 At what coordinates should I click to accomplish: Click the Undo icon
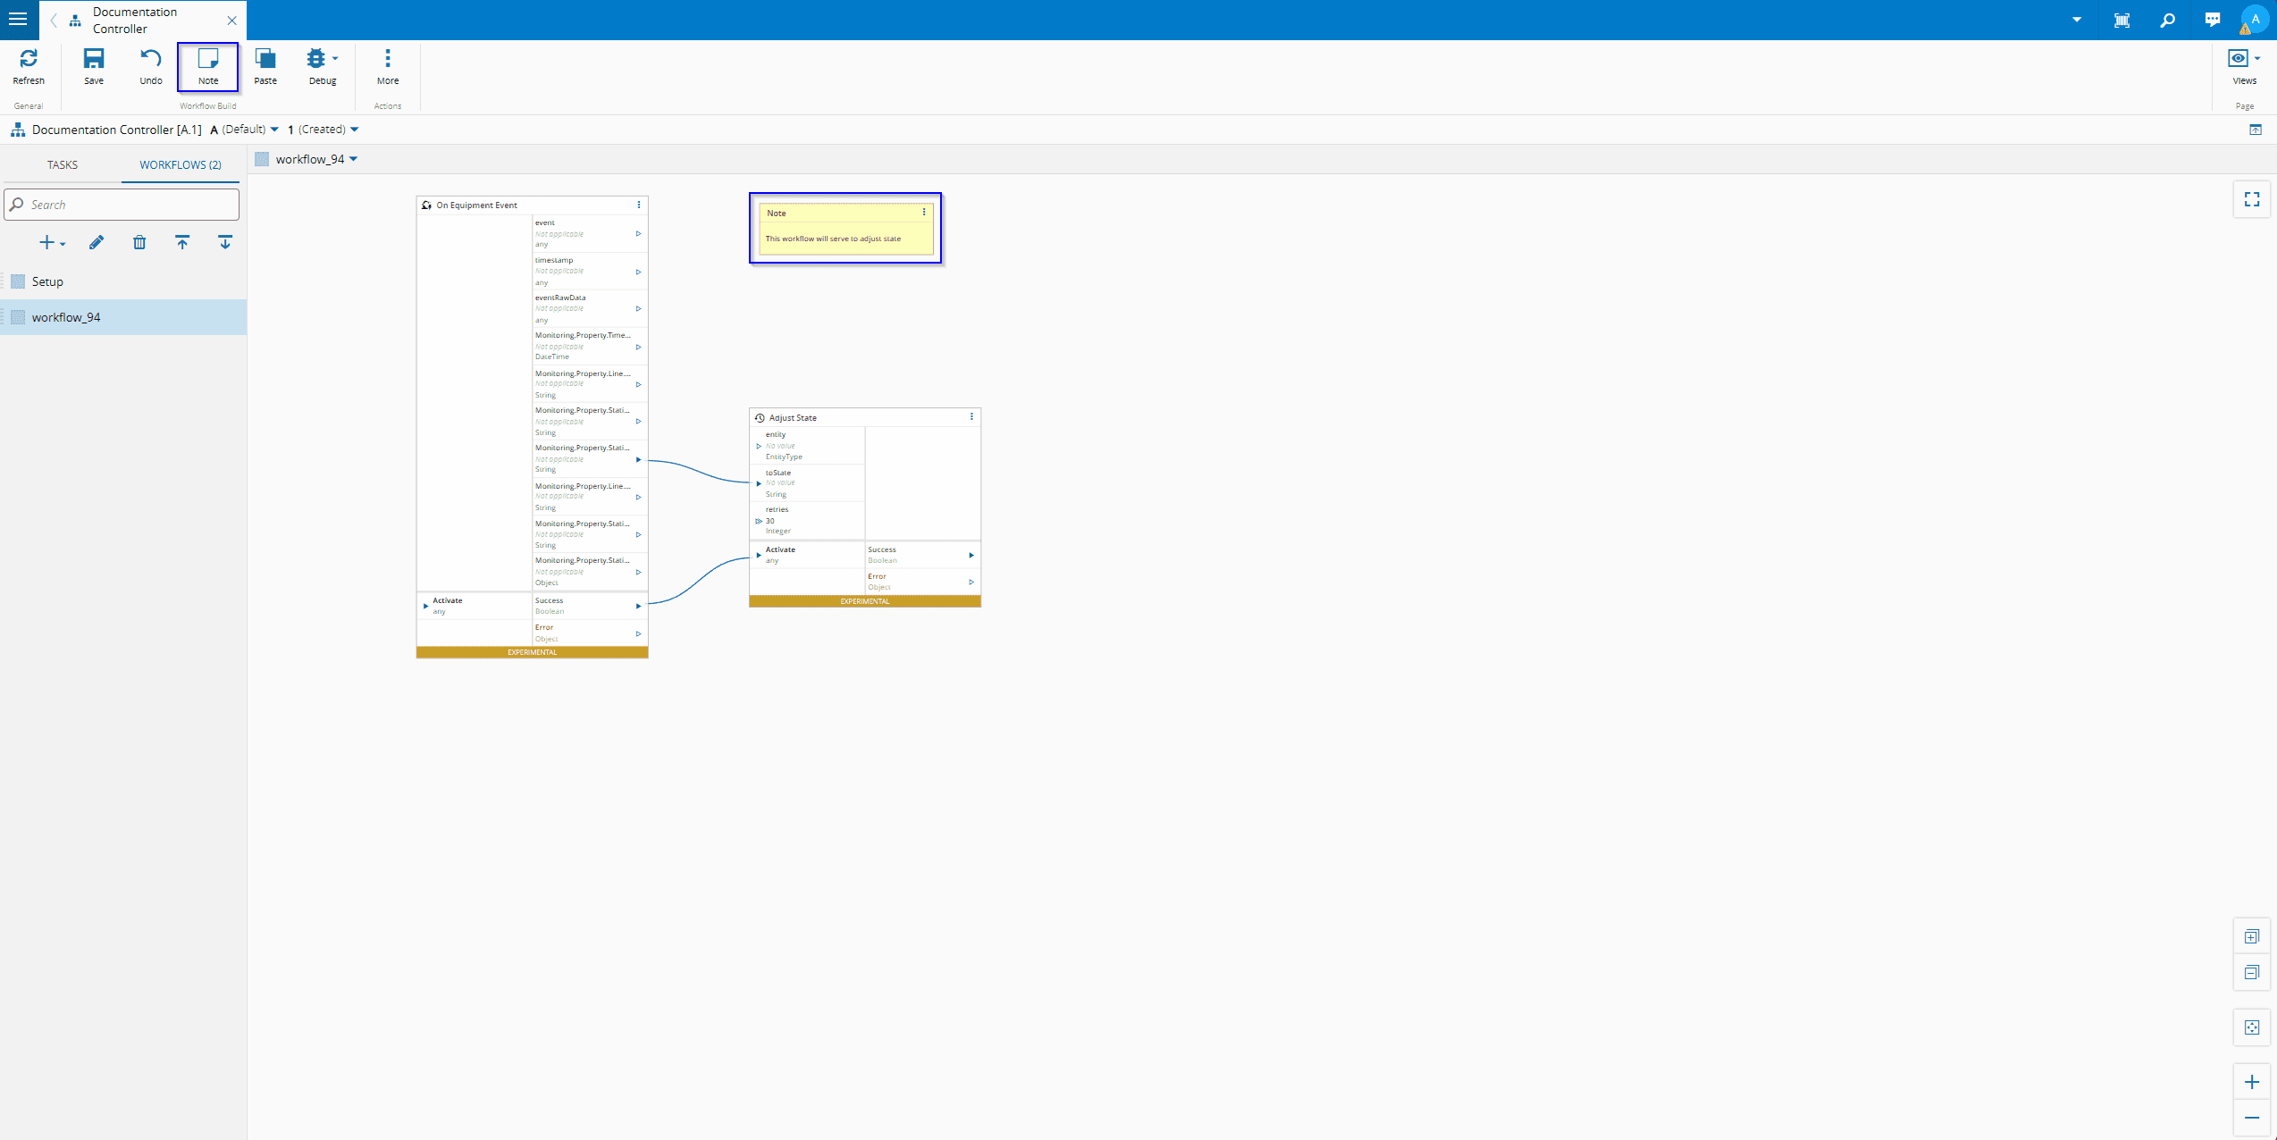(x=151, y=66)
